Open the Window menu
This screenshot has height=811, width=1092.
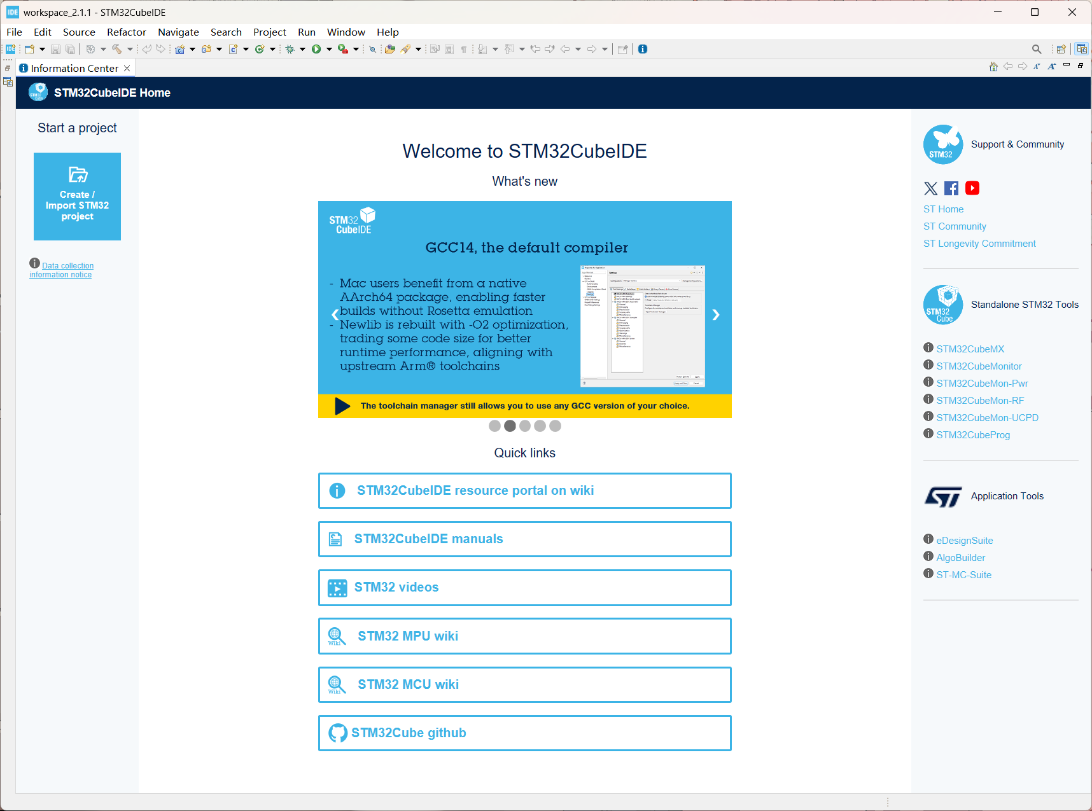pos(346,32)
